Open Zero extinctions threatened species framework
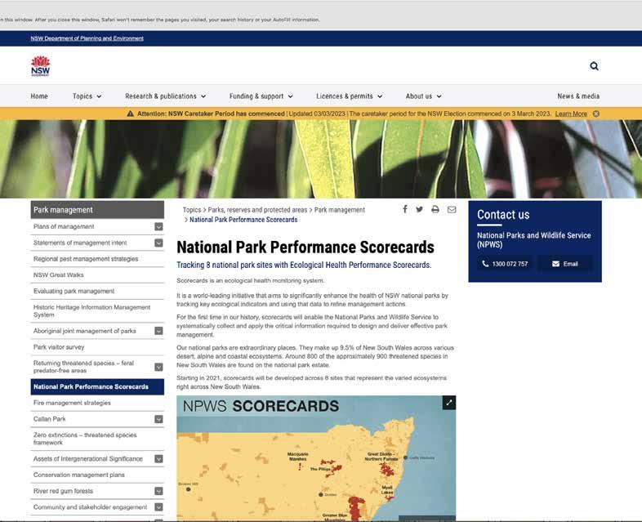The height and width of the screenshot is (522, 642). [x=85, y=439]
